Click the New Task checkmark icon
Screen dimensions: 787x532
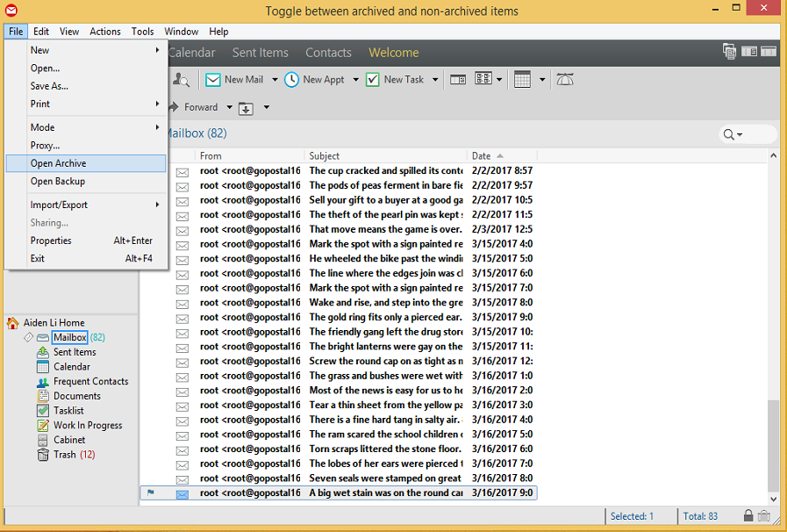pyautogui.click(x=373, y=80)
